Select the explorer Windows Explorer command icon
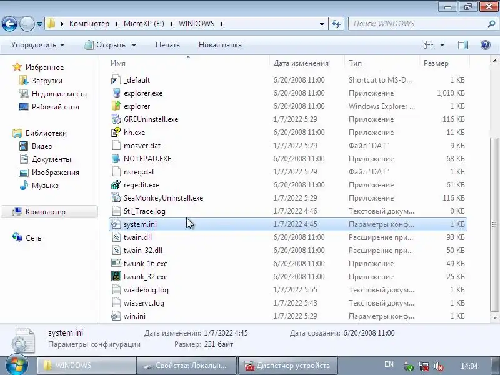 [116, 106]
